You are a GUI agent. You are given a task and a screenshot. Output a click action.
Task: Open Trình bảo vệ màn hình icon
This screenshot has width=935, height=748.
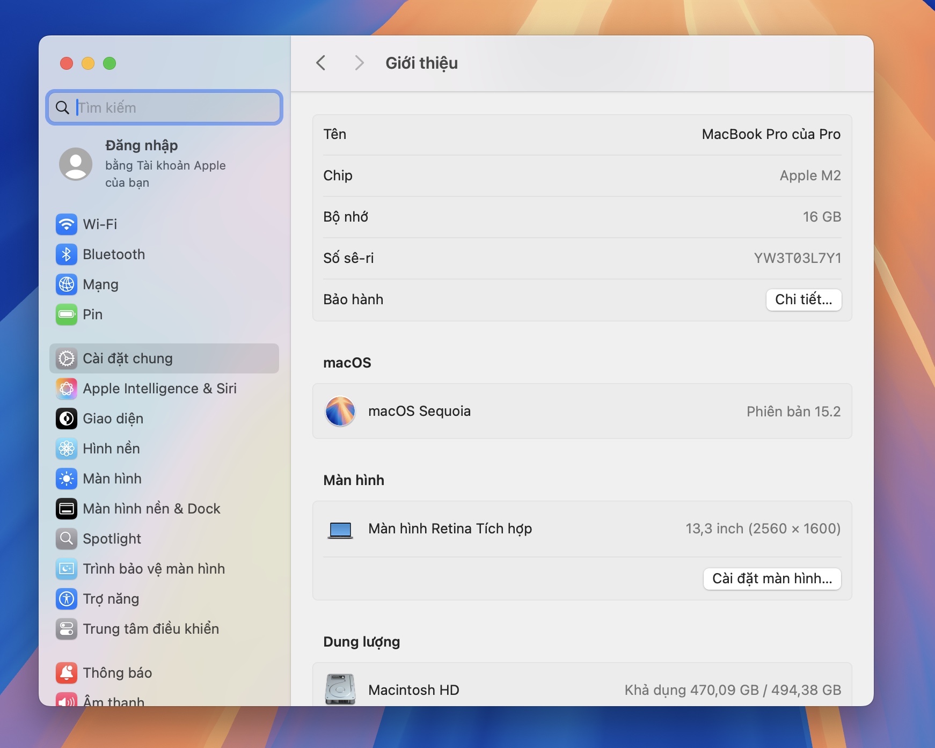tap(67, 569)
